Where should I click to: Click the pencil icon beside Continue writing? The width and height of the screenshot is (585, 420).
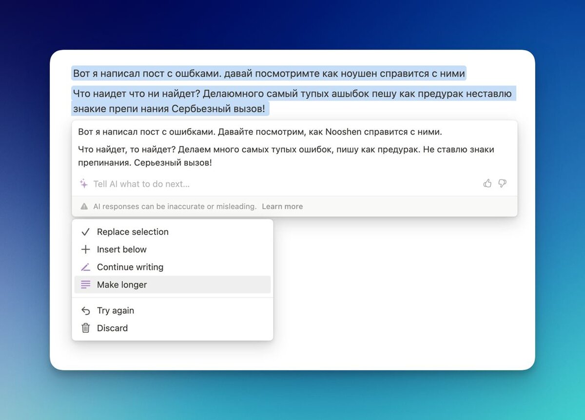click(85, 267)
